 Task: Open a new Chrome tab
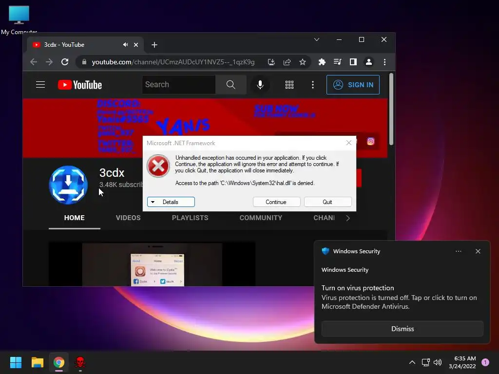[154, 45]
